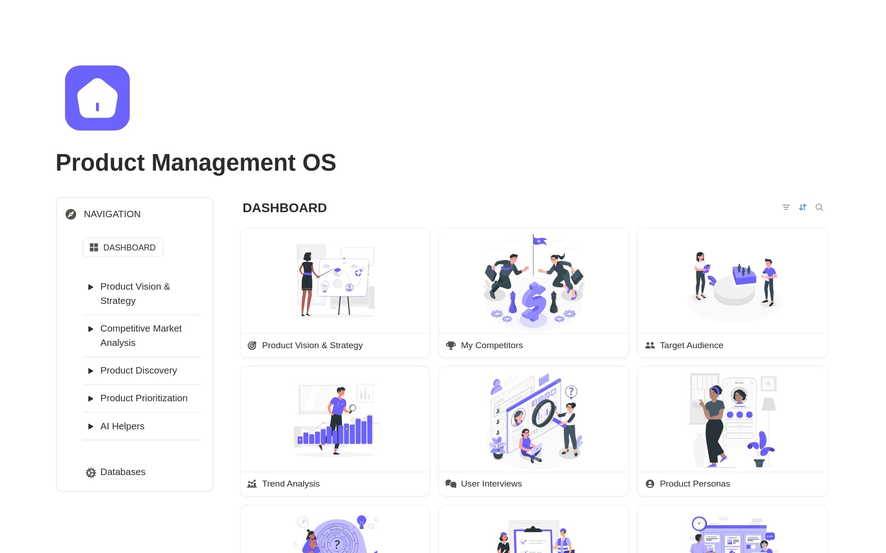Open the Trend Analysis card title

(291, 484)
